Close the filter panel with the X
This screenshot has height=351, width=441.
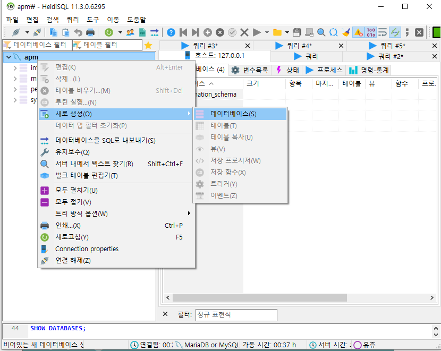(x=165, y=314)
